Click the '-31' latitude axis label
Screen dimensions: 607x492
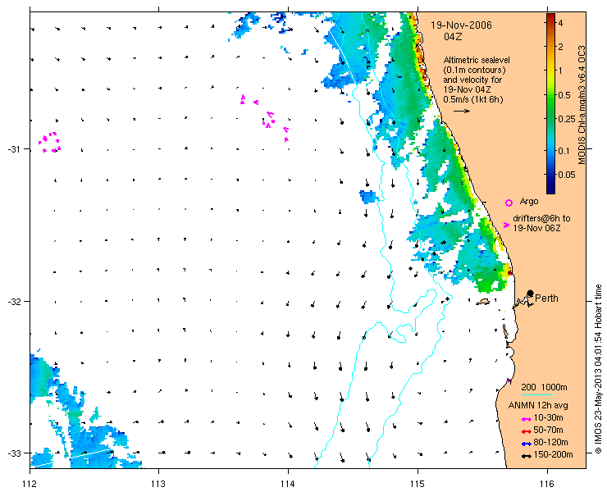tap(13, 149)
